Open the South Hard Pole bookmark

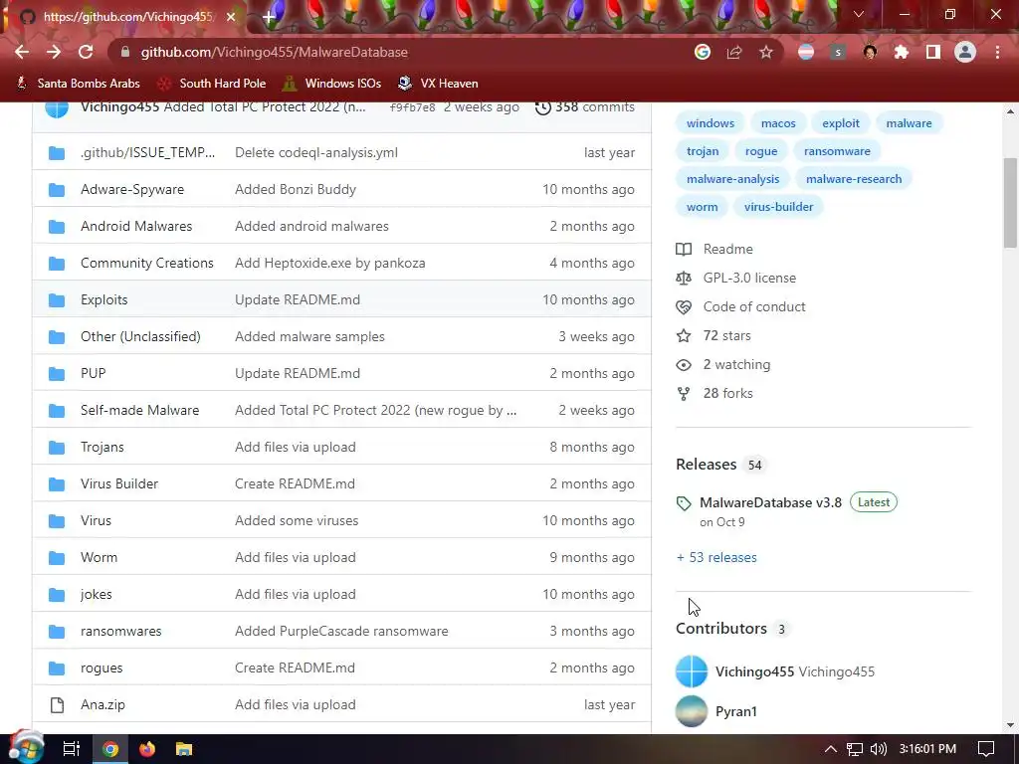point(213,84)
